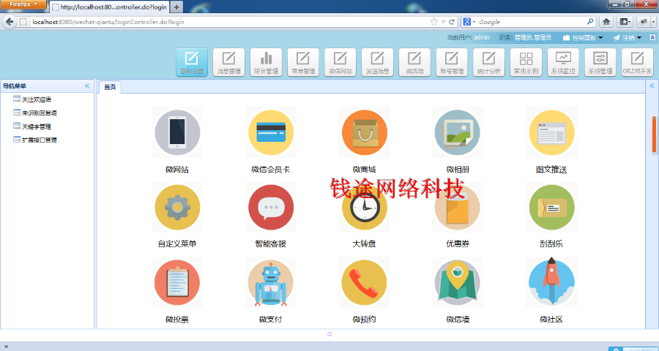The image size is (659, 351).
Task: Bookmark this page with the star
Action: pyautogui.click(x=434, y=22)
